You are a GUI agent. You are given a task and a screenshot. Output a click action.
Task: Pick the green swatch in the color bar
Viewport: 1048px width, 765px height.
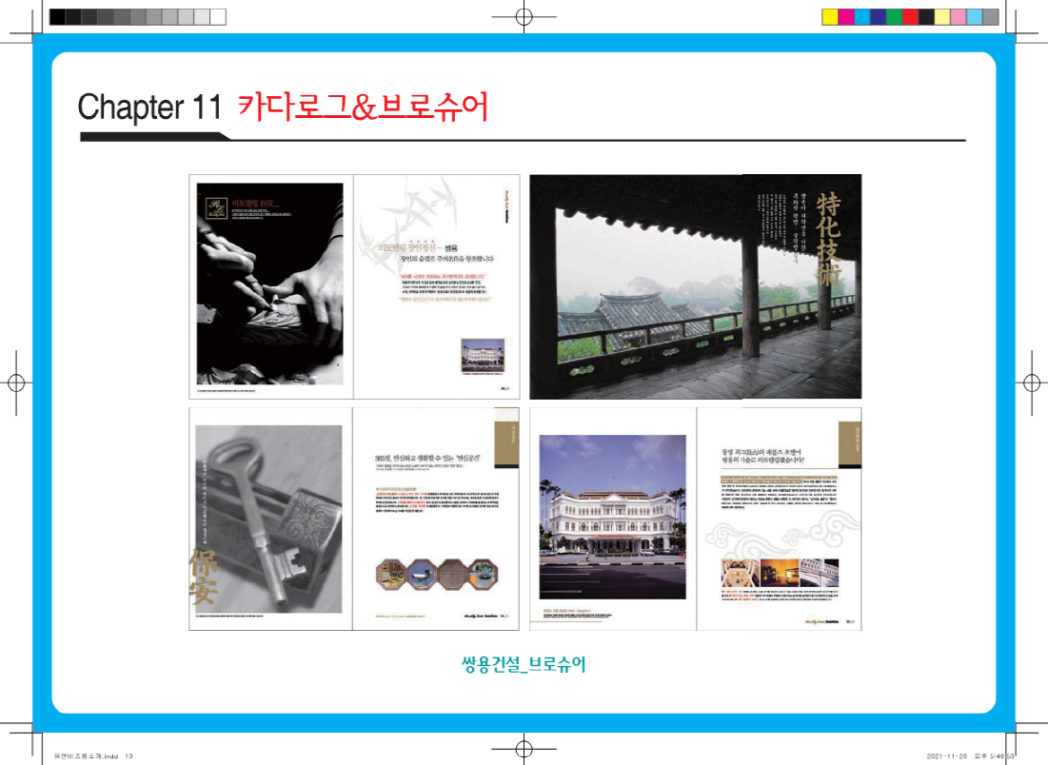click(894, 16)
